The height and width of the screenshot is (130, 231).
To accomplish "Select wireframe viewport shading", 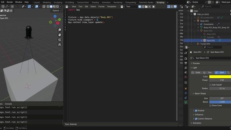I will (x=48, y=6).
